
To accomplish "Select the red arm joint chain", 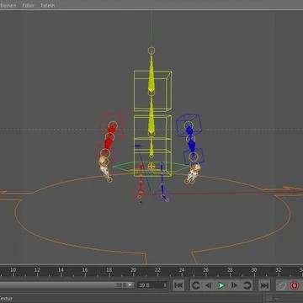I will [109, 141].
